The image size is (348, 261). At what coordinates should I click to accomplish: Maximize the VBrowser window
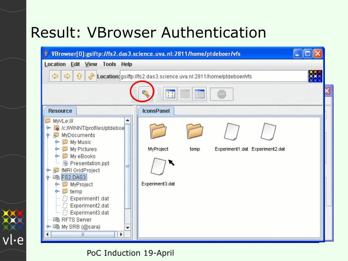point(308,53)
